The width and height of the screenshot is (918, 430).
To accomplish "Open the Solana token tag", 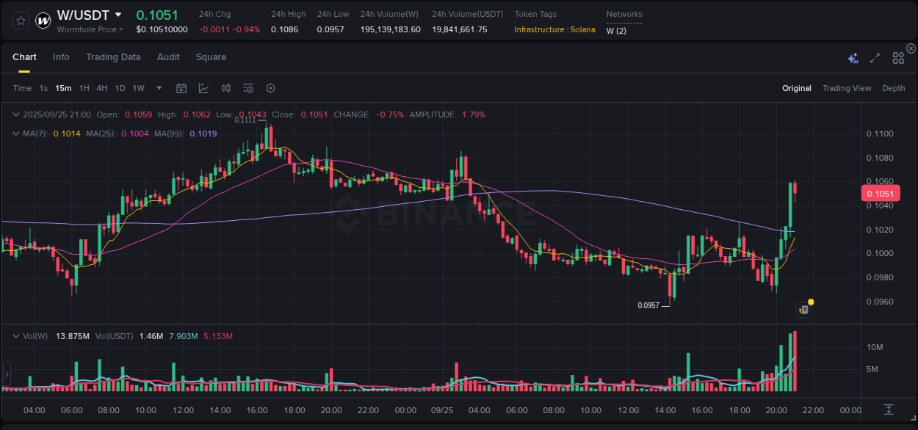I will (583, 29).
